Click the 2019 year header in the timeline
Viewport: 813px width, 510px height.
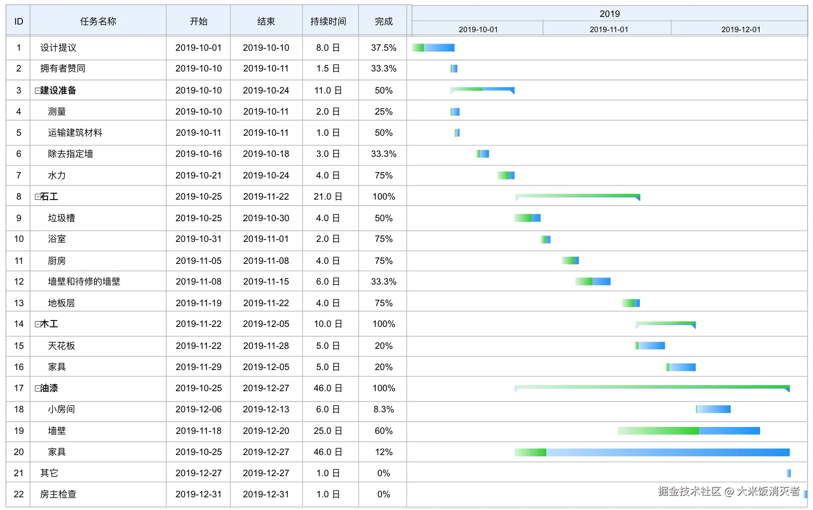click(x=609, y=14)
